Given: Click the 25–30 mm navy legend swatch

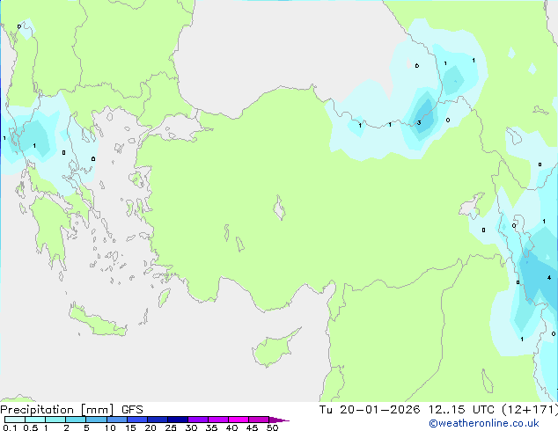Looking at the screenshot, I should click(177, 420).
